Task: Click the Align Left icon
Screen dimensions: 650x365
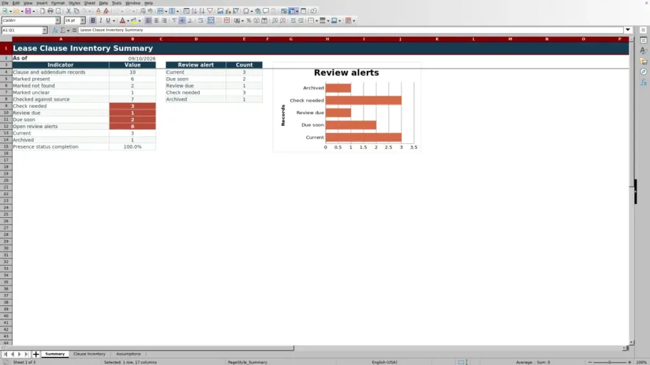Action: [x=148, y=20]
